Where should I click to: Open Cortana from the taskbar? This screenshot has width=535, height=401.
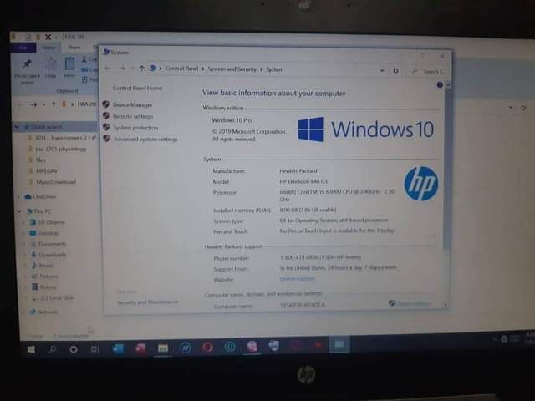click(74, 349)
